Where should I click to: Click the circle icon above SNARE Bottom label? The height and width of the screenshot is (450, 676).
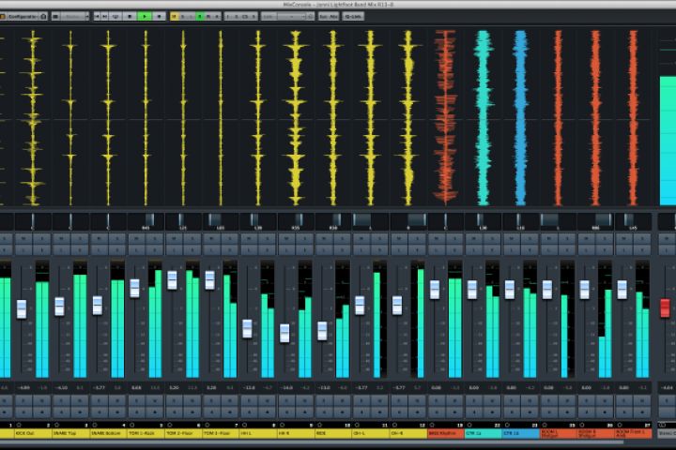point(95,425)
